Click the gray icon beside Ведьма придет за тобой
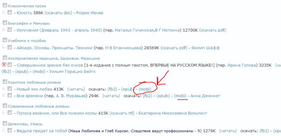Viewport: 281px width, 136px height. click(x=4, y=130)
